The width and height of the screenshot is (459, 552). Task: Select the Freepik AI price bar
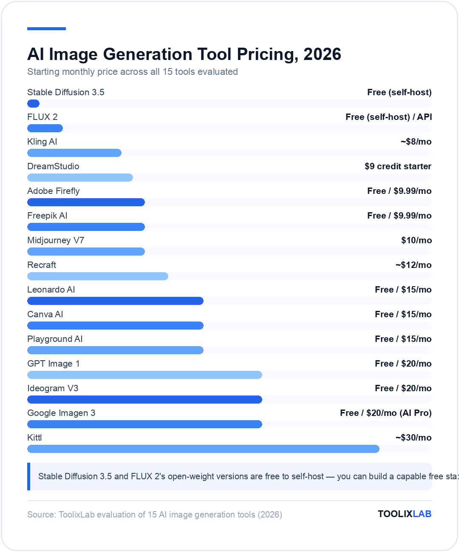(86, 227)
